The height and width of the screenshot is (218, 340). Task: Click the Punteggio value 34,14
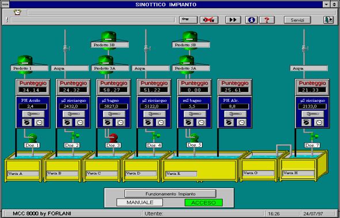[x=33, y=90]
